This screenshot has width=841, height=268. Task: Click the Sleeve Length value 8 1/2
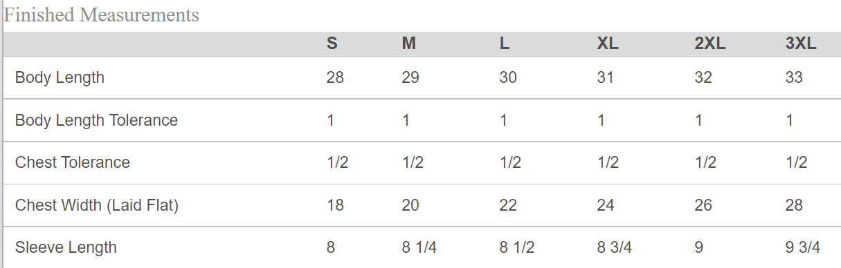517,247
